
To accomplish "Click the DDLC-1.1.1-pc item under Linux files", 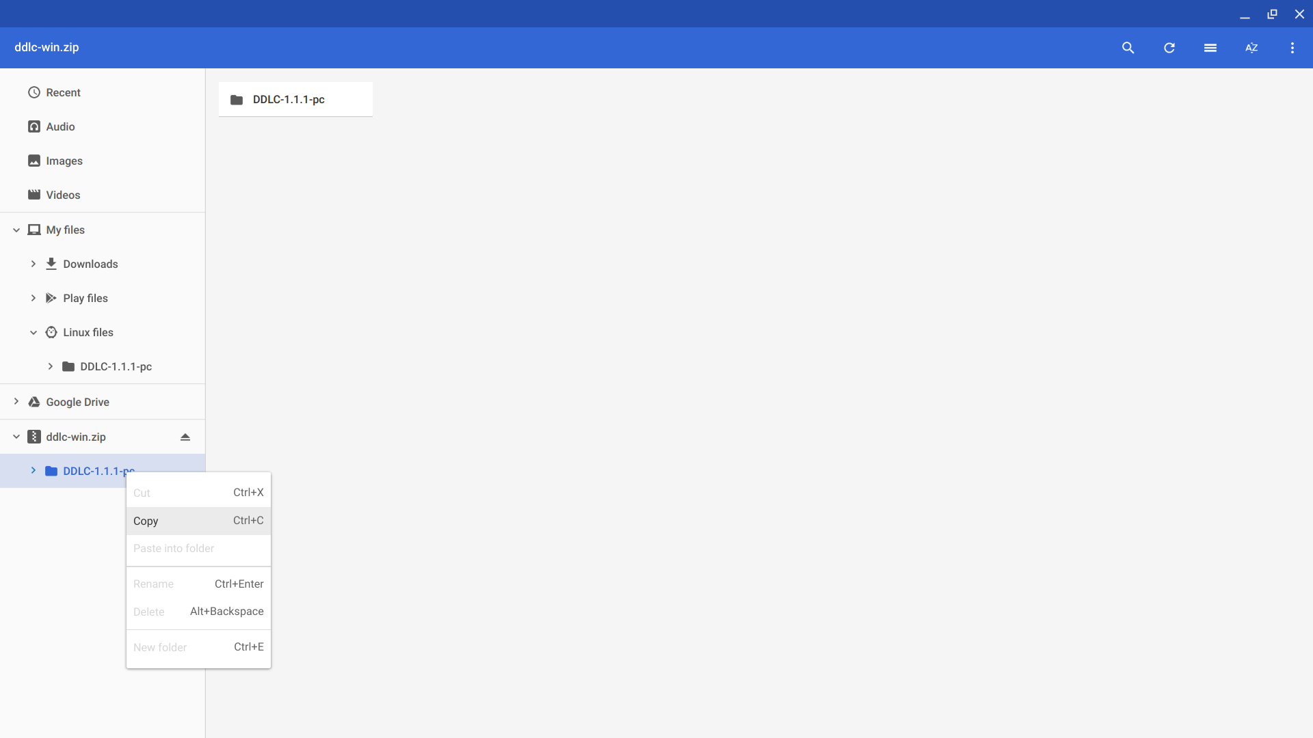I will point(116,366).
